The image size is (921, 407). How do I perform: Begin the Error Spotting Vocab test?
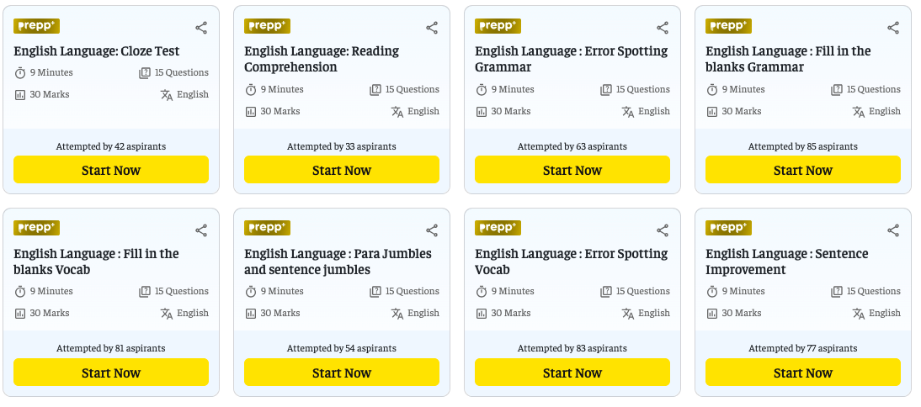tap(572, 373)
